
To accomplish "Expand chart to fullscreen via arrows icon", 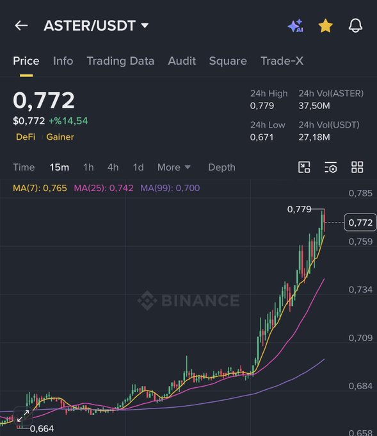I will (23, 416).
